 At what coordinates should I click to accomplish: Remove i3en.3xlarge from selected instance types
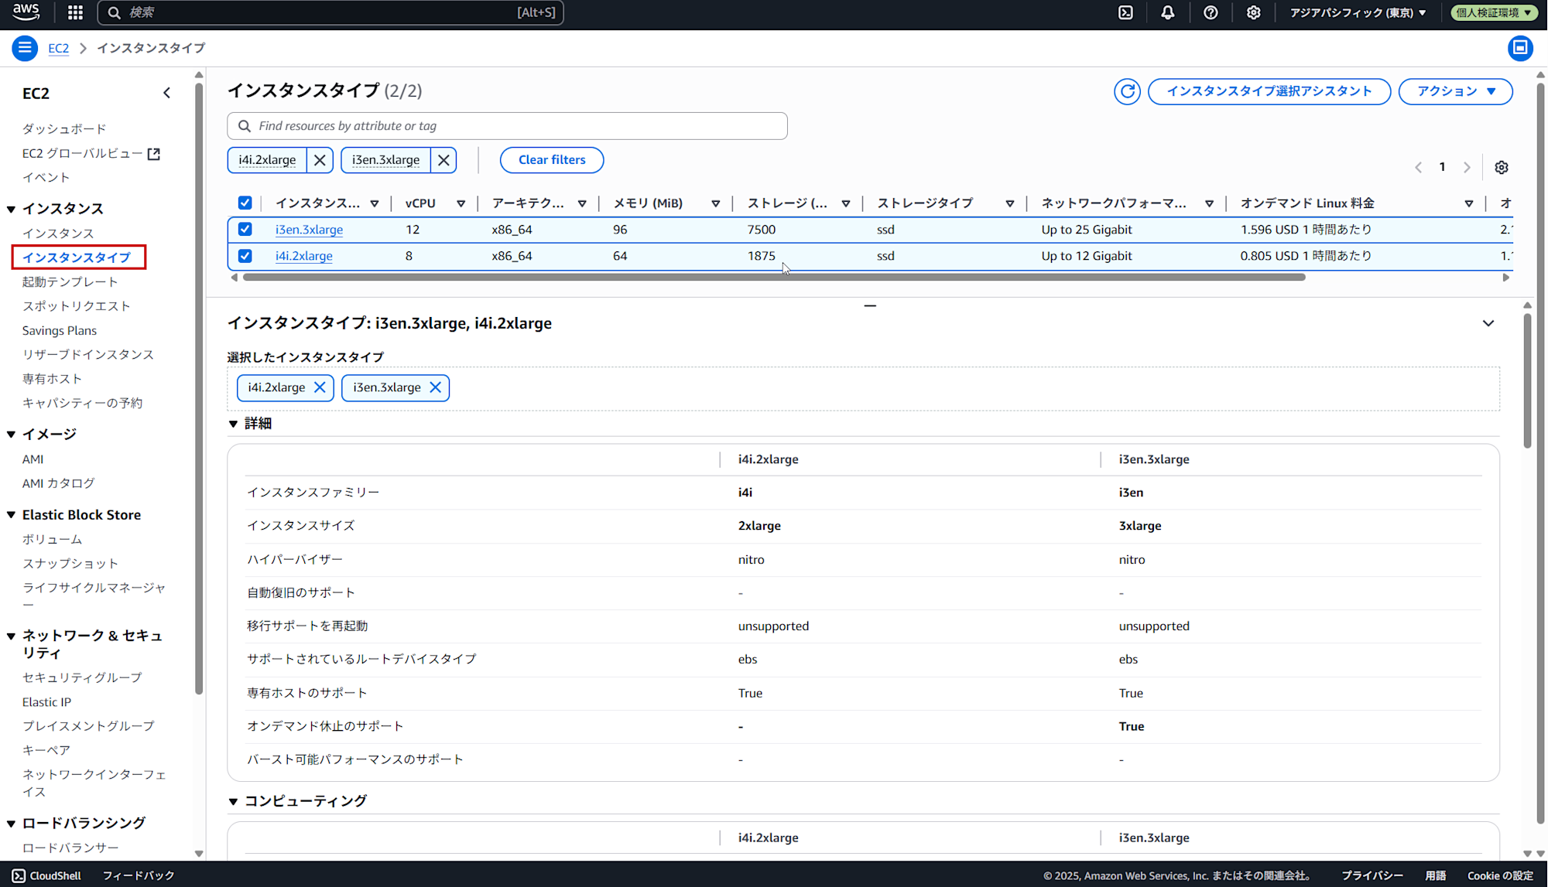(435, 387)
